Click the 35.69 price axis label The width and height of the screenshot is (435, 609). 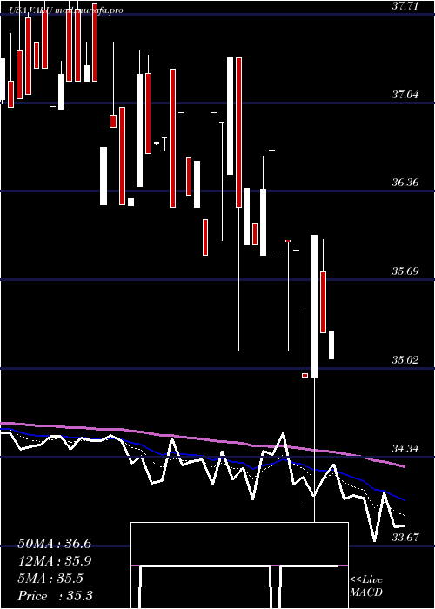405,271
